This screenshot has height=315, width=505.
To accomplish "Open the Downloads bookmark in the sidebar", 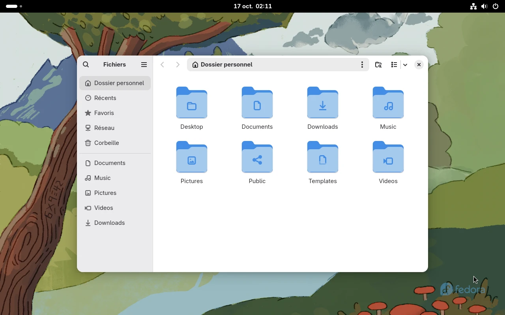I will [115, 223].
